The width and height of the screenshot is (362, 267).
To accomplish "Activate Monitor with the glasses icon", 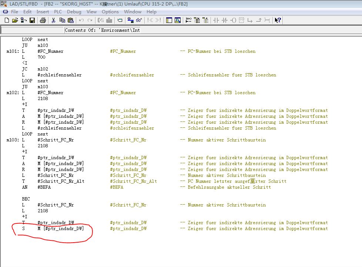I will (x=139, y=20).
